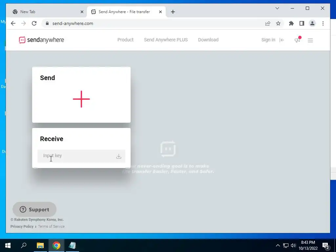Open the Windows Start menu
336x252 pixels.
tap(8, 245)
